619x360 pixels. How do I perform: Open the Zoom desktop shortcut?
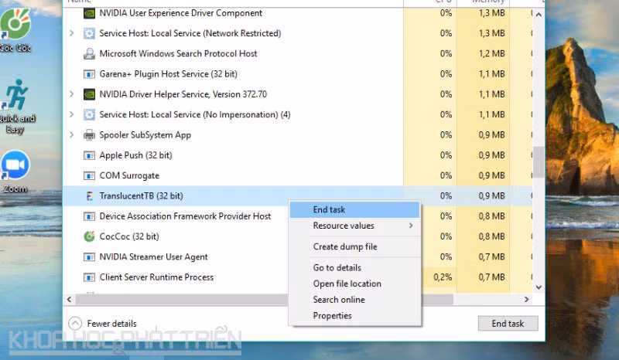tap(15, 165)
